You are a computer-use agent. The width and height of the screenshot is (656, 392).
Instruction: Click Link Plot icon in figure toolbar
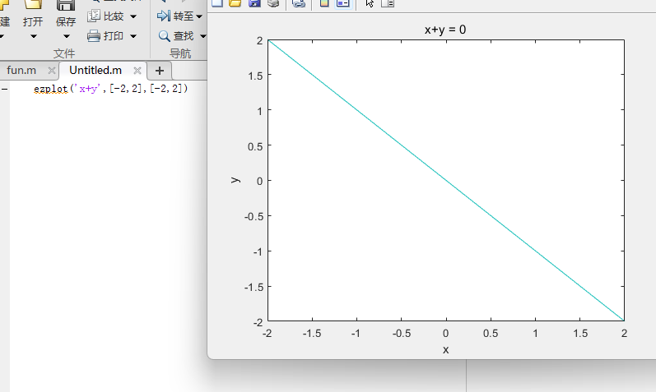tap(299, 3)
